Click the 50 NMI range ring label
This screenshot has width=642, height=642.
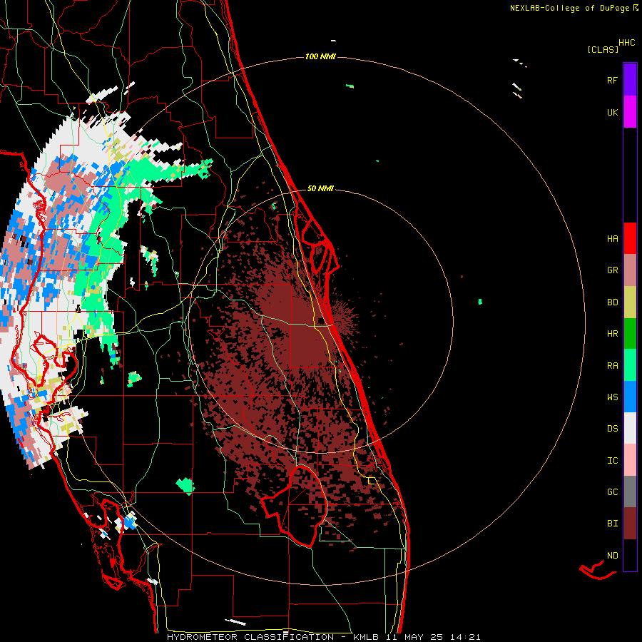pyautogui.click(x=320, y=188)
